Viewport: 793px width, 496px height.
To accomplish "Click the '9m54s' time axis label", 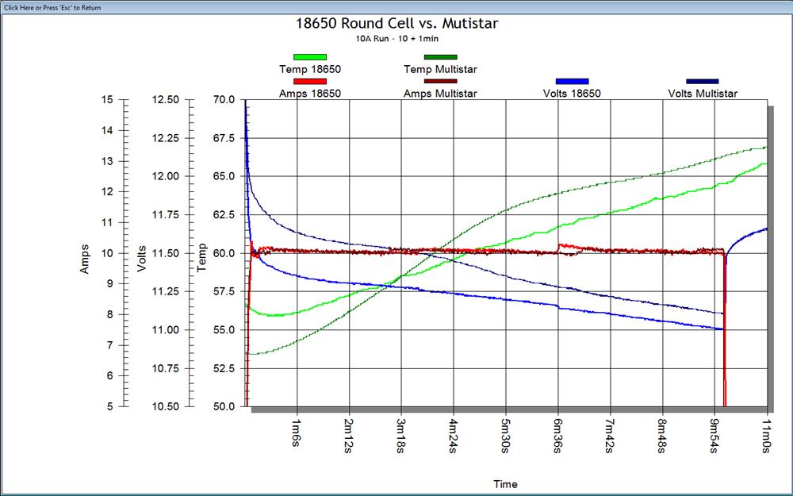I will click(714, 436).
